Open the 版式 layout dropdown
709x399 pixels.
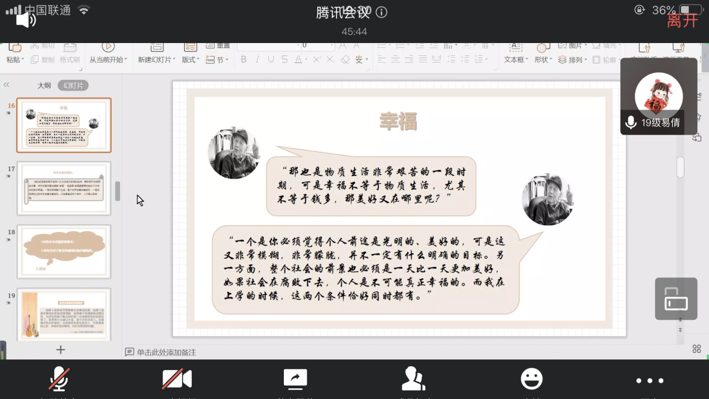point(191,59)
